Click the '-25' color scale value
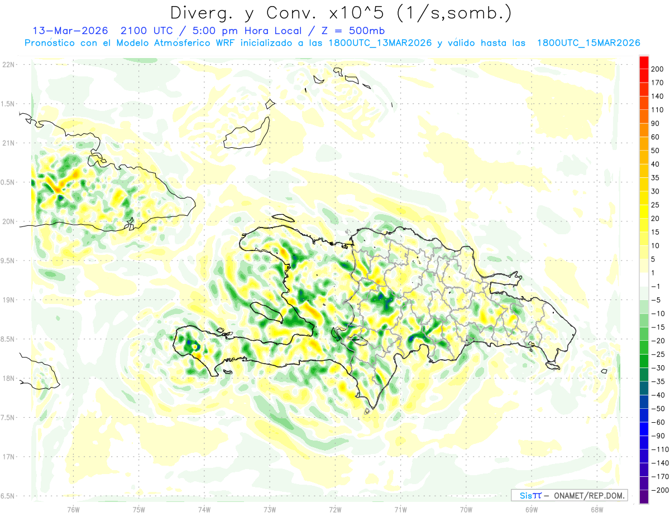Screen dimensions: 670x517 click(657, 354)
